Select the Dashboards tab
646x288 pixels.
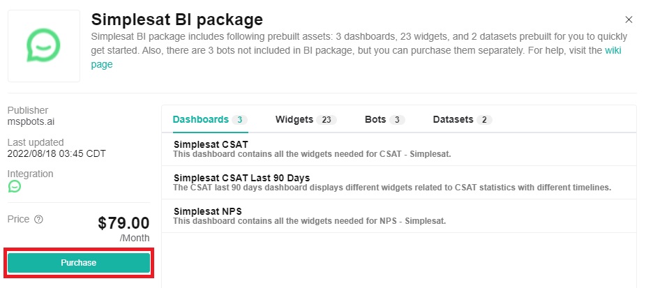tap(201, 119)
